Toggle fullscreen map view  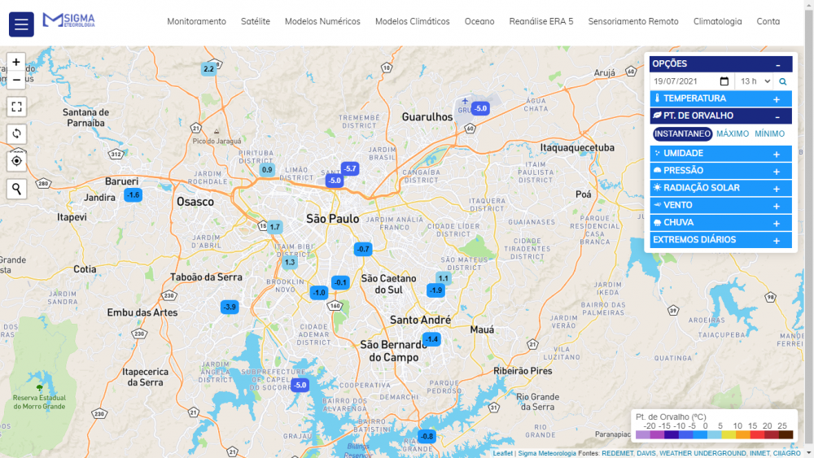point(16,107)
